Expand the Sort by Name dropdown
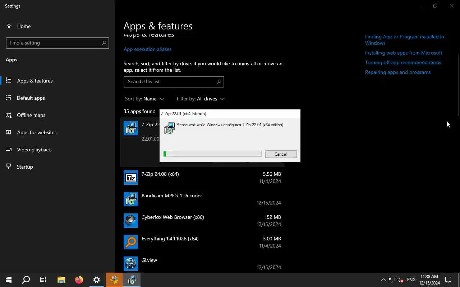This screenshot has height=287, width=460. tap(144, 99)
